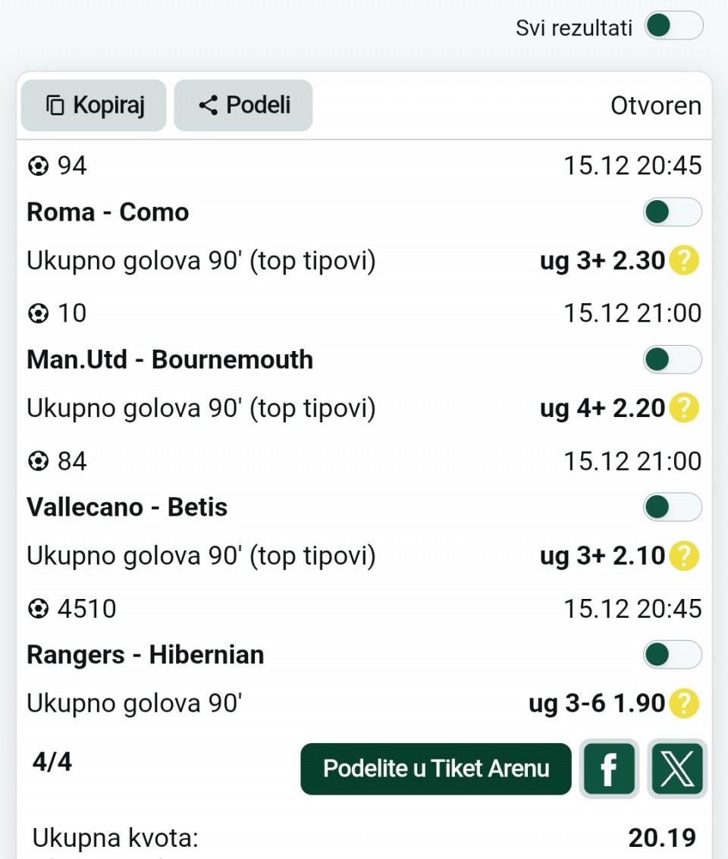Click the help icon beside ug 3+ 2.10
This screenshot has width=728, height=859.
pyautogui.click(x=684, y=556)
